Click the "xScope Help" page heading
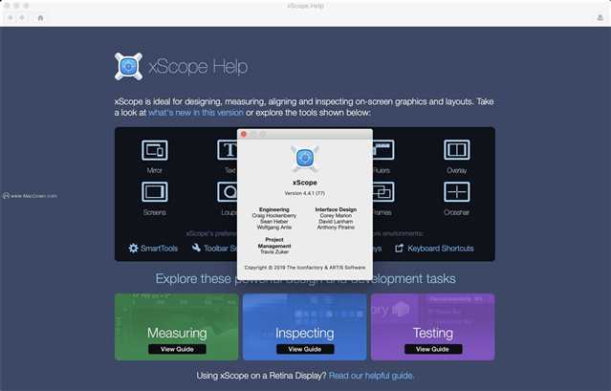The width and height of the screenshot is (611, 391). [x=198, y=67]
